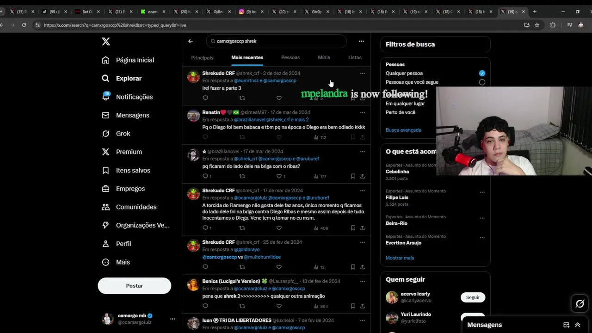Open Busca avançada link
Image resolution: width=592 pixels, height=333 pixels.
pos(403,130)
